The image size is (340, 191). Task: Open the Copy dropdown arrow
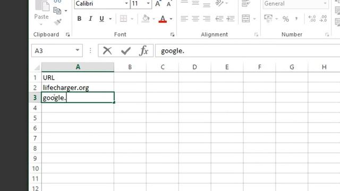click(66, 11)
